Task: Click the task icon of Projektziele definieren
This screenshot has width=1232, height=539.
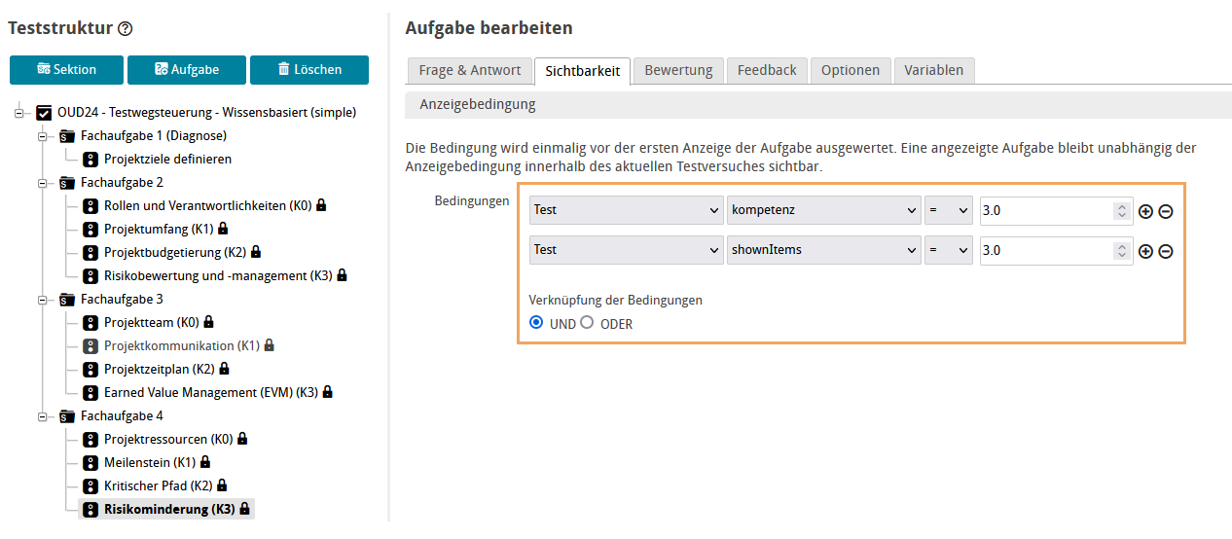Action: tap(91, 160)
